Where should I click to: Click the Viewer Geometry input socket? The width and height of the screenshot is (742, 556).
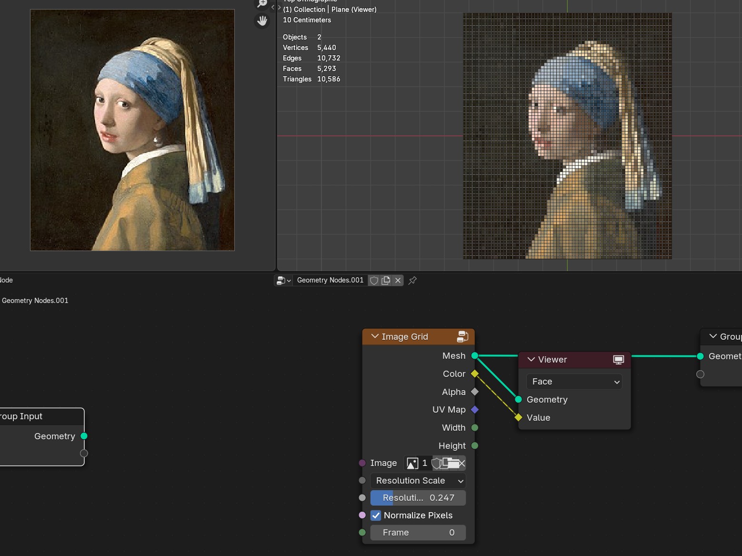(519, 399)
